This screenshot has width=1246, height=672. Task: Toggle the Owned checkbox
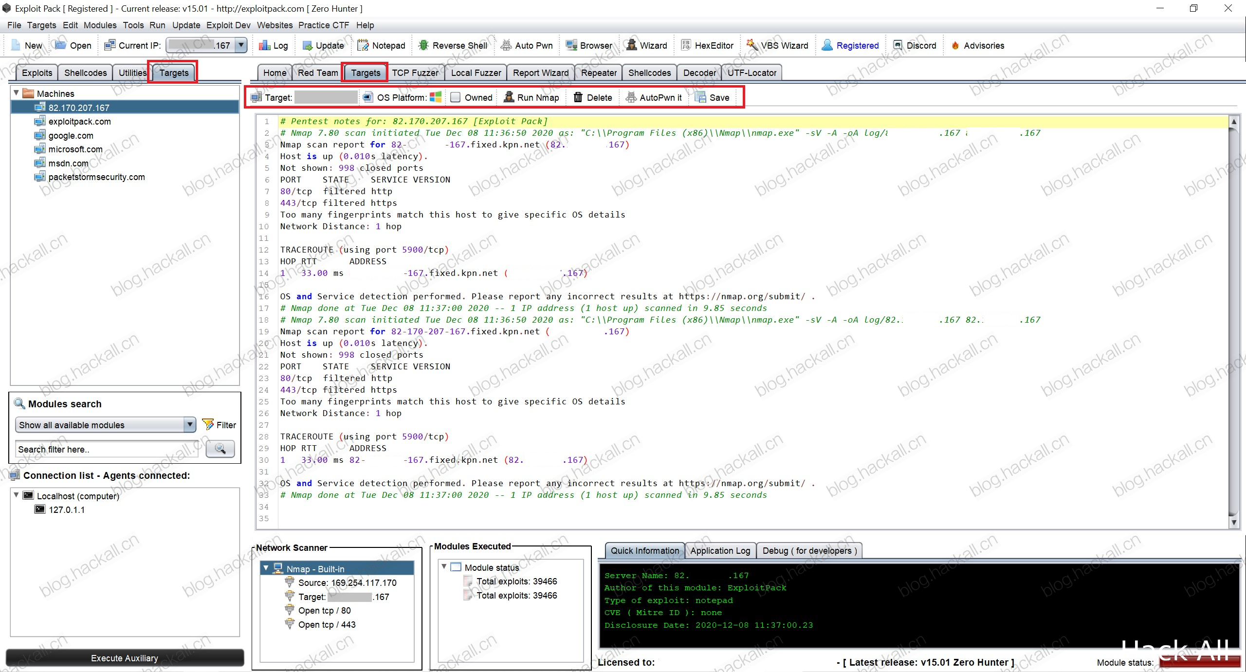point(456,97)
